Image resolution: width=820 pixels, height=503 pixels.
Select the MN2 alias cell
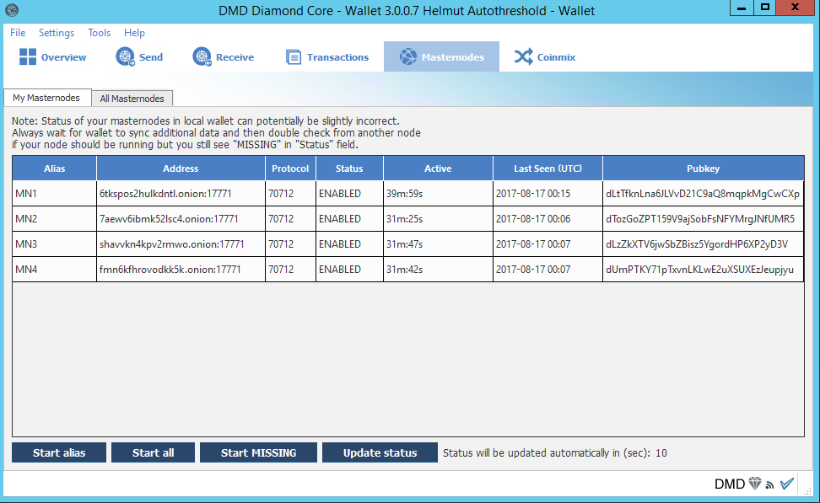[54, 218]
